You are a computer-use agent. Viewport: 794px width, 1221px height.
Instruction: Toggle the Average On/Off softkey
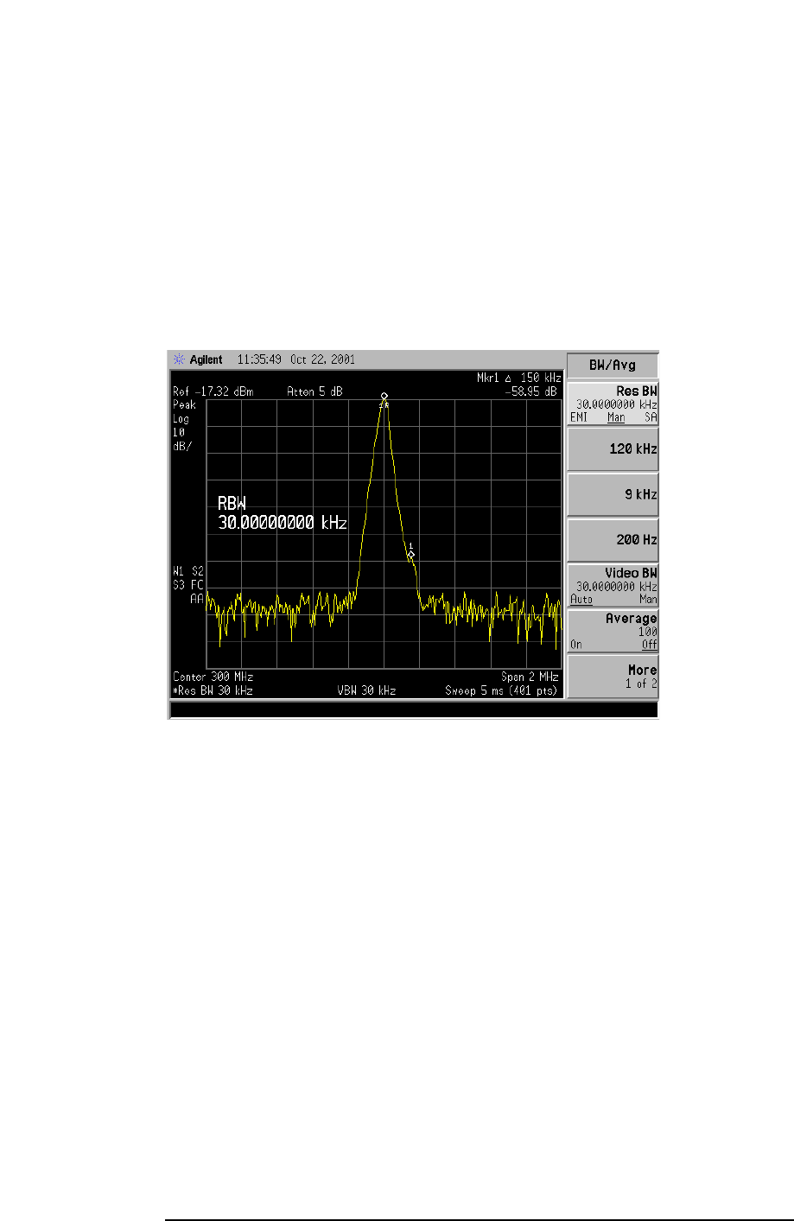click(613, 631)
